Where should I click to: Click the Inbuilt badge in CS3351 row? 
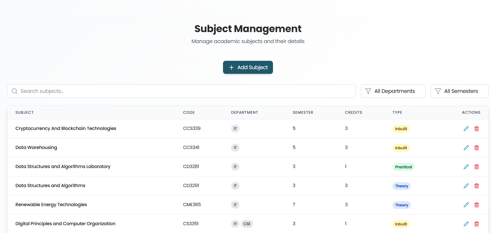(x=401, y=224)
